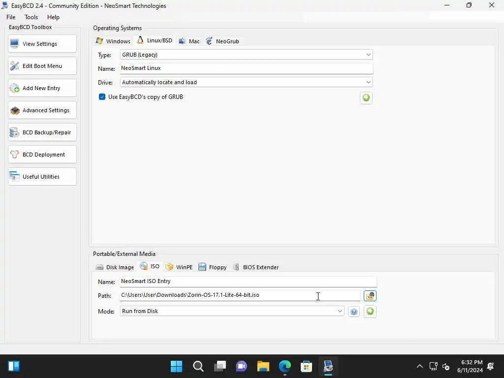Viewport: 504px width, 378px height.
Task: Click the WinPE box icon
Action: [169, 267]
